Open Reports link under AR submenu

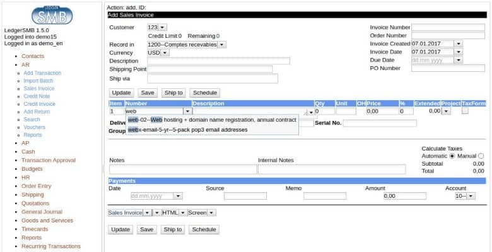coord(33,135)
